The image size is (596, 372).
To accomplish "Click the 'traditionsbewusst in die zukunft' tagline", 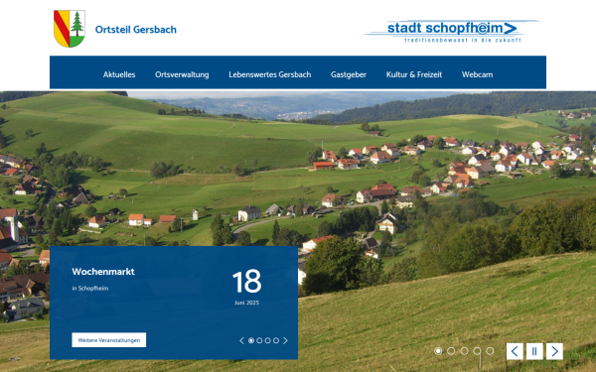I will (x=463, y=40).
